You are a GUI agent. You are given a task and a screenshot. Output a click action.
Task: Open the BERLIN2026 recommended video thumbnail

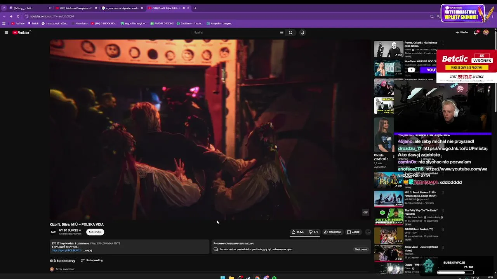(x=388, y=50)
